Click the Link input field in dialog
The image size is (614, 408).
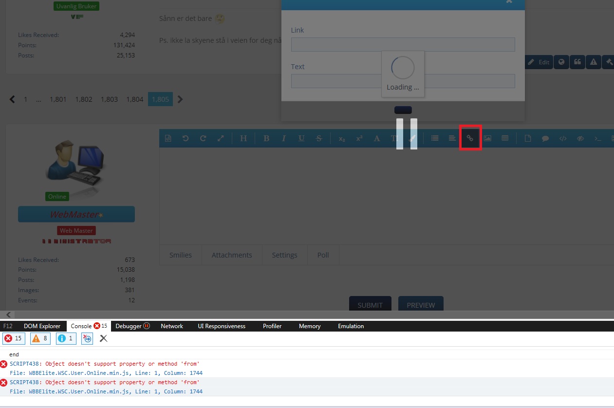click(x=403, y=44)
